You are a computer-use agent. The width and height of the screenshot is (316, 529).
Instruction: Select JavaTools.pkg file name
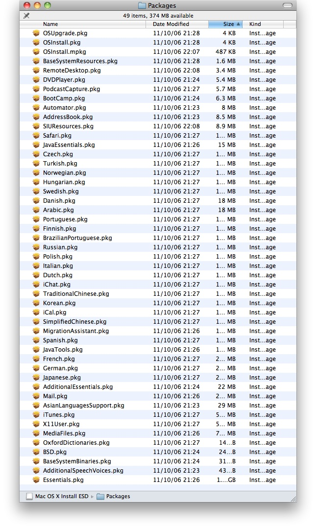pos(63,350)
